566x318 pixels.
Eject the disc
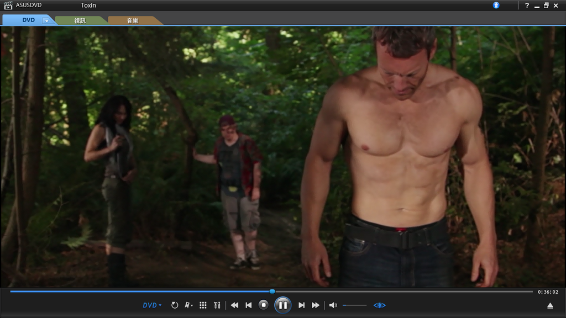(550, 306)
